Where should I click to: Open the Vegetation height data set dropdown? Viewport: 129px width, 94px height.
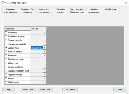[x=45, y=75]
